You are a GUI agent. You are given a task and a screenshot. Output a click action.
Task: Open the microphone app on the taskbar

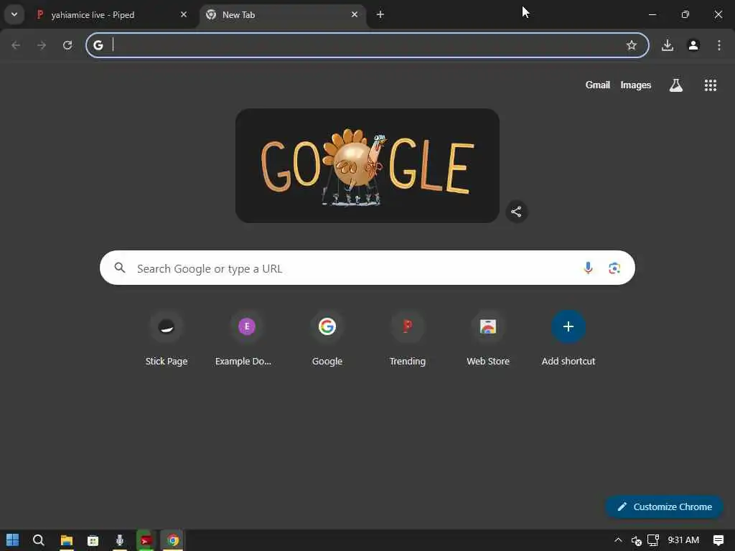click(120, 540)
